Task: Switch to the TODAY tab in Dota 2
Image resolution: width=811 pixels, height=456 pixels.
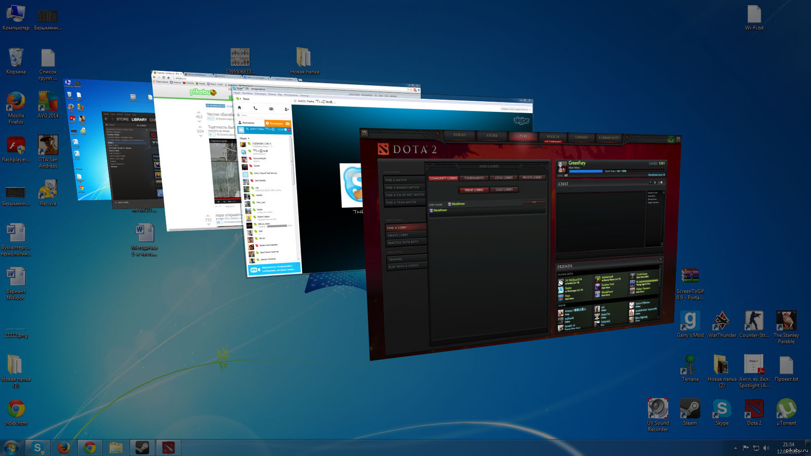Action: pos(460,135)
